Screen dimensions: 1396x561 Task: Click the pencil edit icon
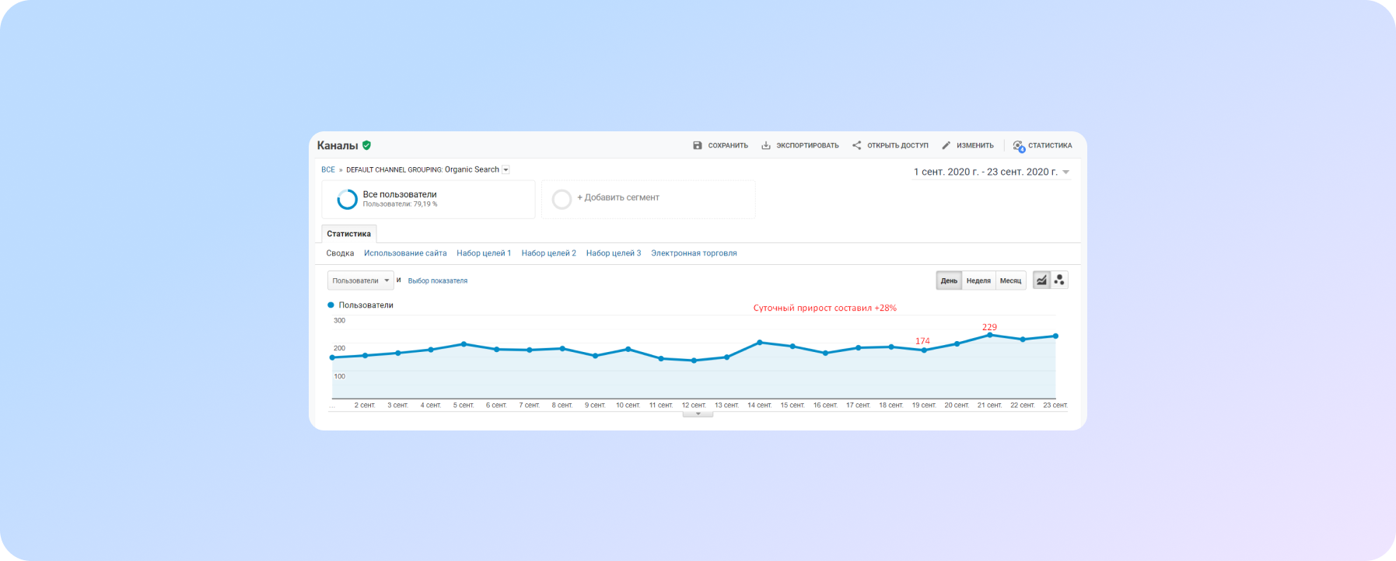(946, 145)
